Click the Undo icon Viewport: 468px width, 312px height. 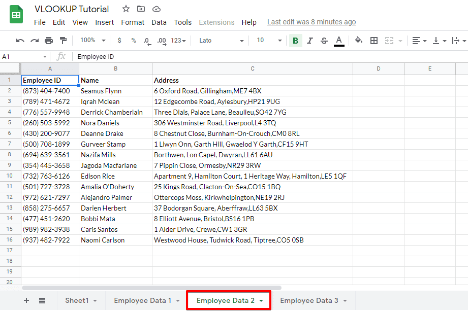(x=20, y=40)
